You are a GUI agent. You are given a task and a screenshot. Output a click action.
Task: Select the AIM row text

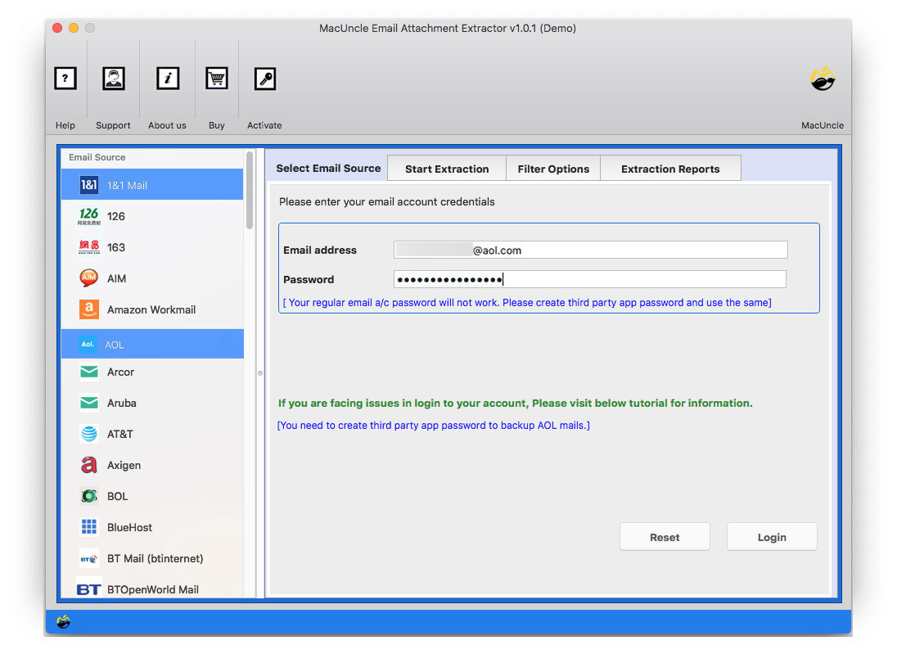117,278
